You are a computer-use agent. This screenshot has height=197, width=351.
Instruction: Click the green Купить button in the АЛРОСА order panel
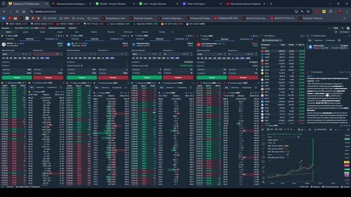[17, 78]
